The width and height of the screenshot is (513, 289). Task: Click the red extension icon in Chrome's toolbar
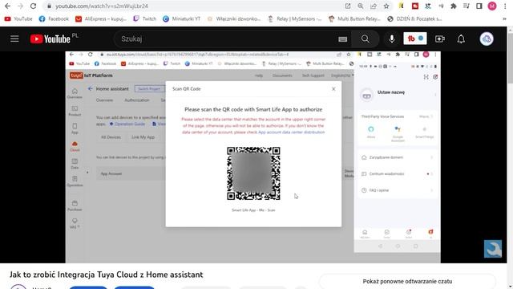point(415,6)
